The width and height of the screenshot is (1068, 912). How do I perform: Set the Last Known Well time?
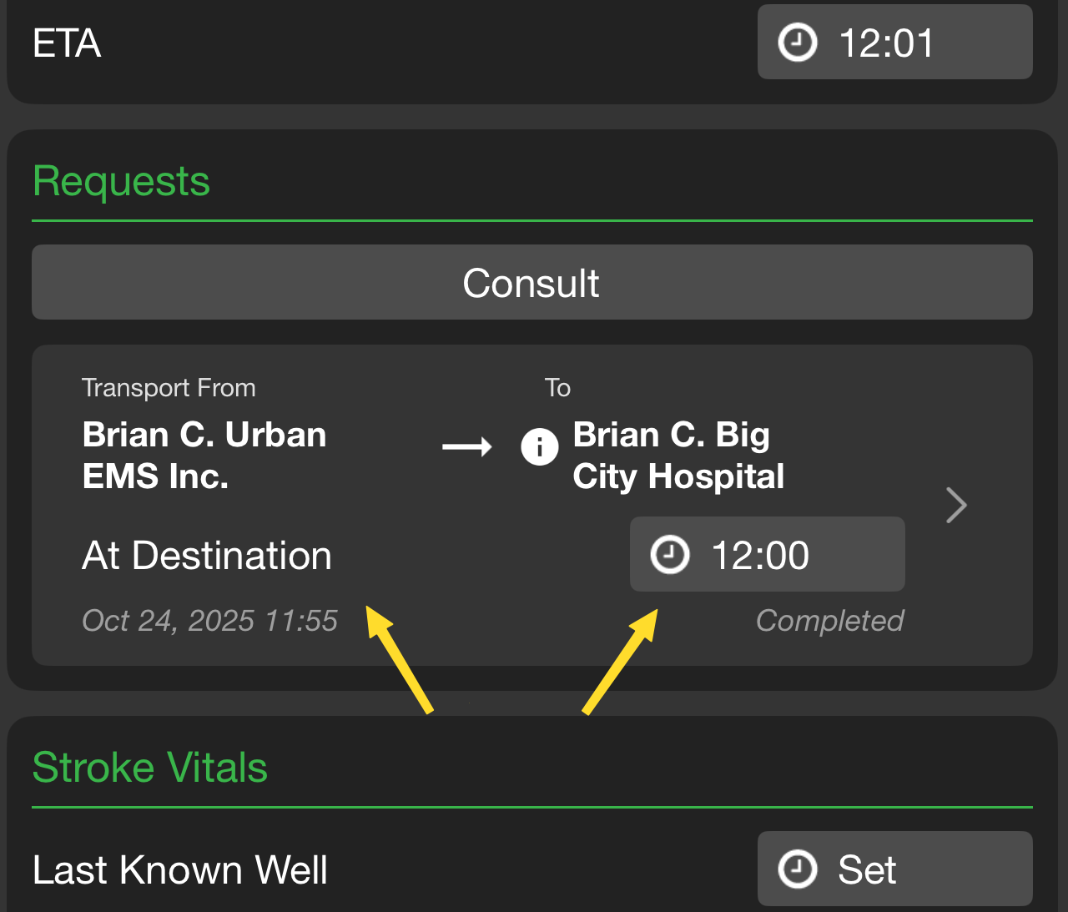coord(894,869)
